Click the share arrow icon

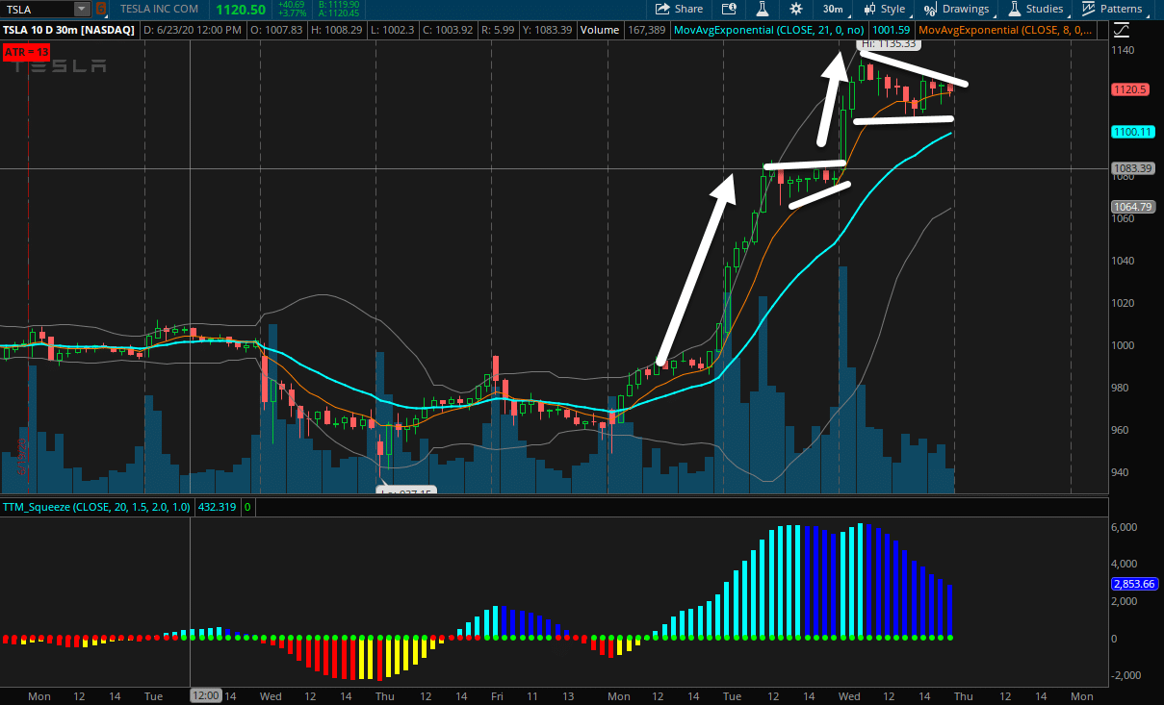(x=662, y=9)
